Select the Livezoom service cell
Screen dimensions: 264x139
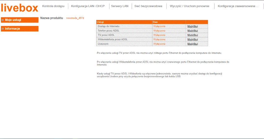pyautogui.click(x=124, y=44)
